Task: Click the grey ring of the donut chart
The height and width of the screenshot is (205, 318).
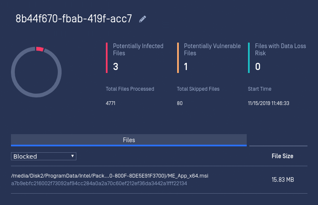Action: point(14,73)
